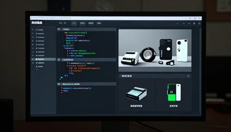Expand the lower-right product panel header

[x=155, y=76]
